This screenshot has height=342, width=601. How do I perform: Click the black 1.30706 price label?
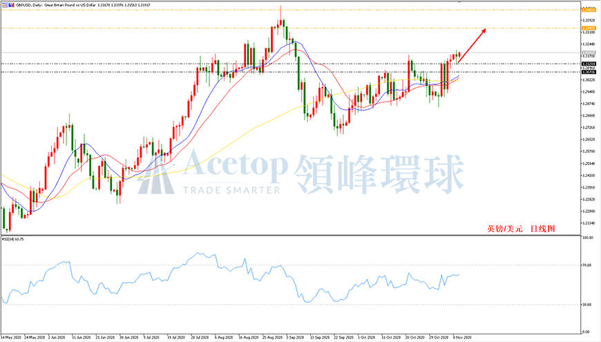point(589,72)
